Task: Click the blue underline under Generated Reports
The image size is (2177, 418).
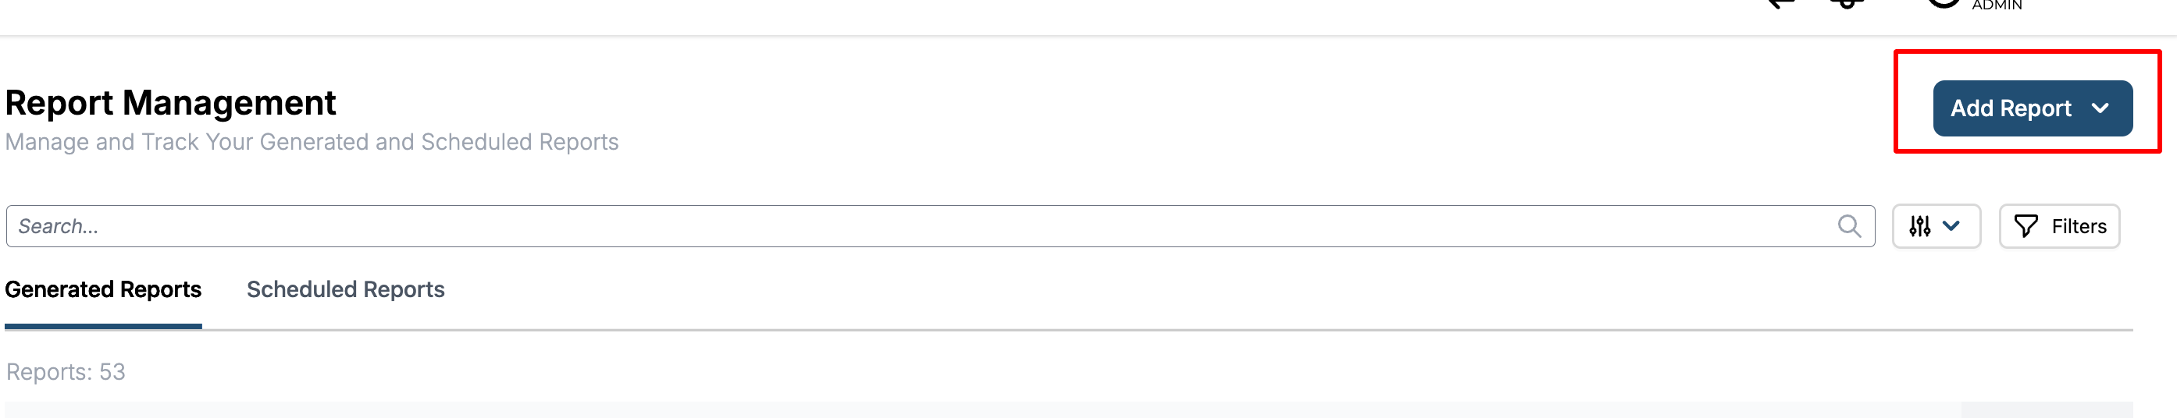Action: [x=103, y=326]
